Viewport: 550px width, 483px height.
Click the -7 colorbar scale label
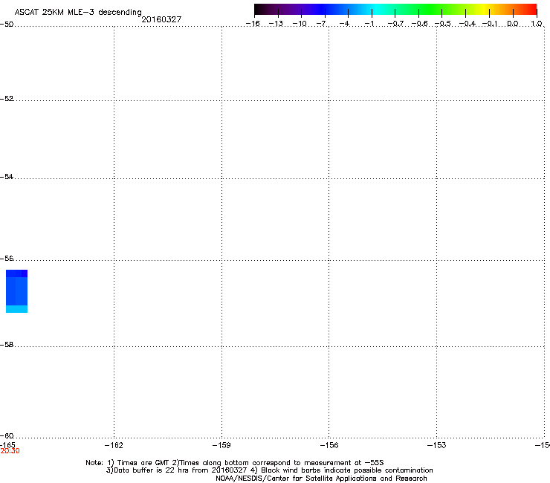(x=322, y=24)
